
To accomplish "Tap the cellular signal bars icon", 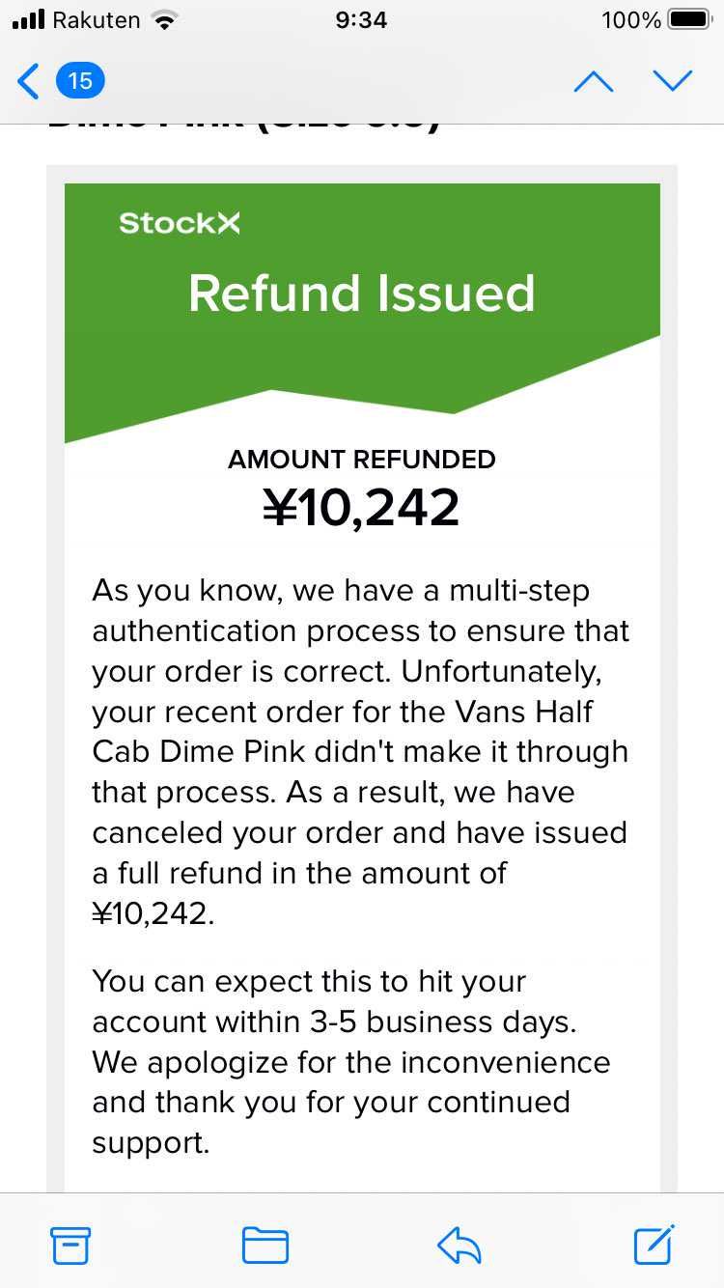I will coord(29,20).
